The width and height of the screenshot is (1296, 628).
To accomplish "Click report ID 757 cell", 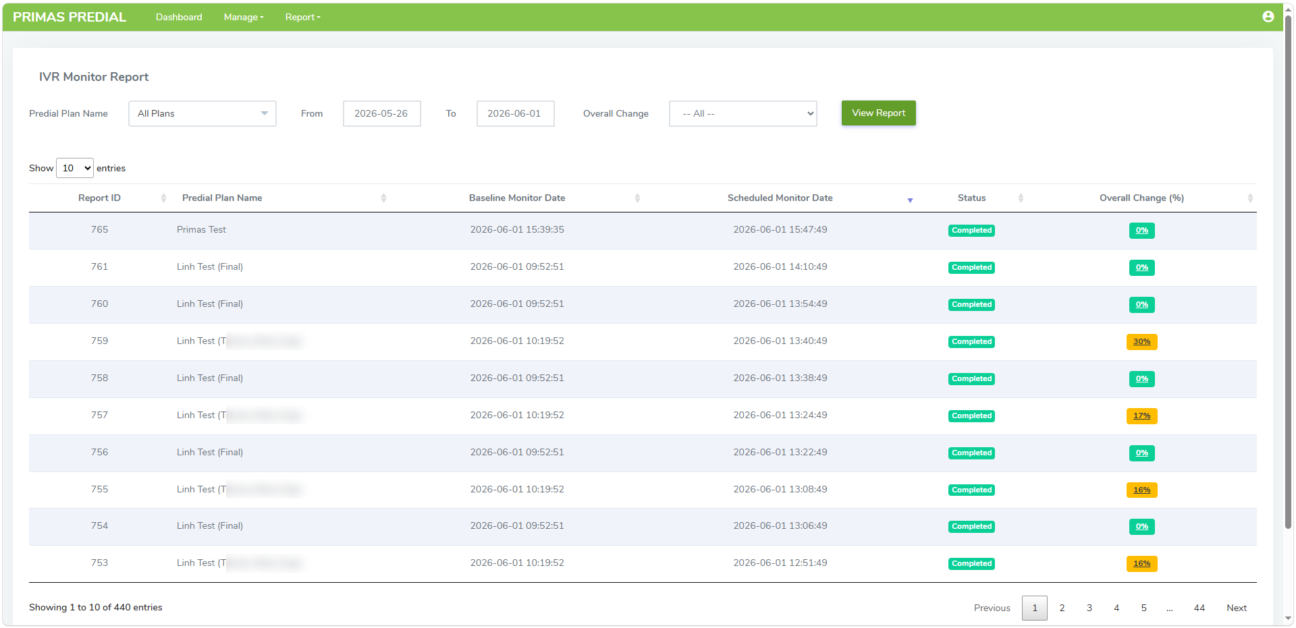I will [99, 416].
